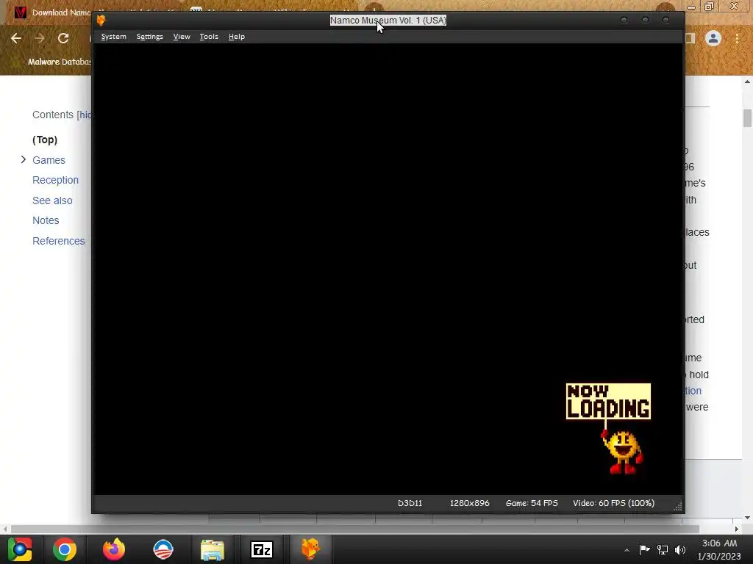Click the Namco Museum Vol. 1 (USA) title
This screenshot has height=564, width=753.
[x=388, y=20]
